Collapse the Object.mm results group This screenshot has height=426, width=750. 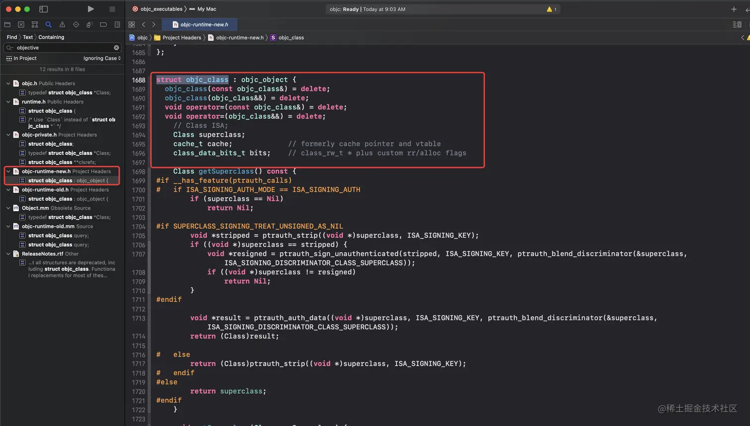8,208
